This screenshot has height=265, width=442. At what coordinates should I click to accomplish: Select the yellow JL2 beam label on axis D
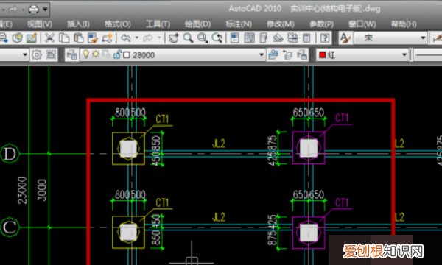[x=219, y=144]
